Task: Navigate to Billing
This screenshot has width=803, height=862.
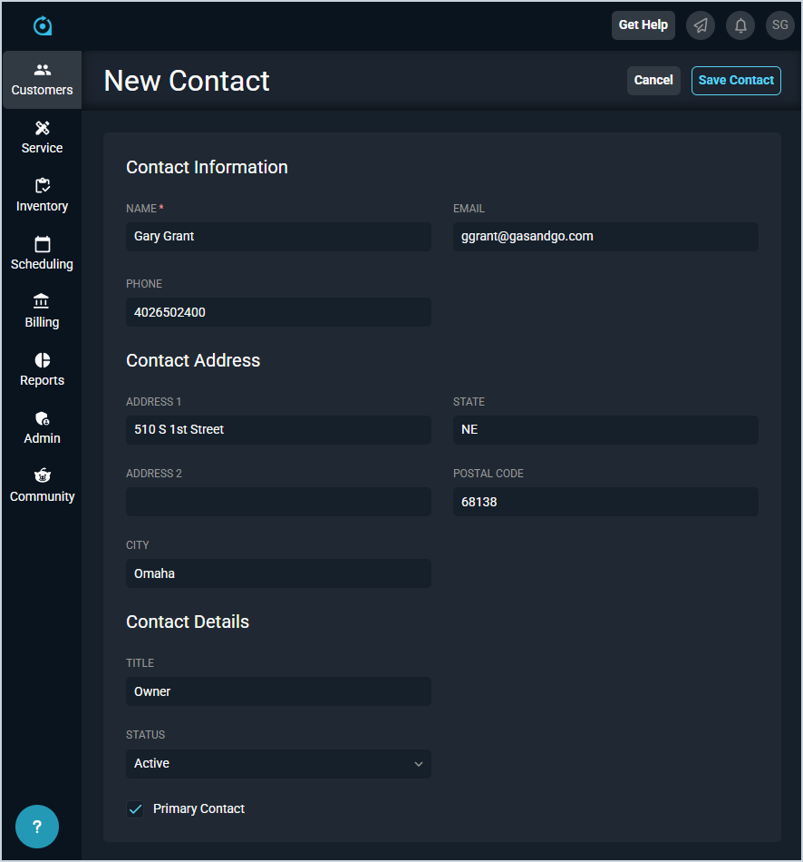Action: coord(42,312)
